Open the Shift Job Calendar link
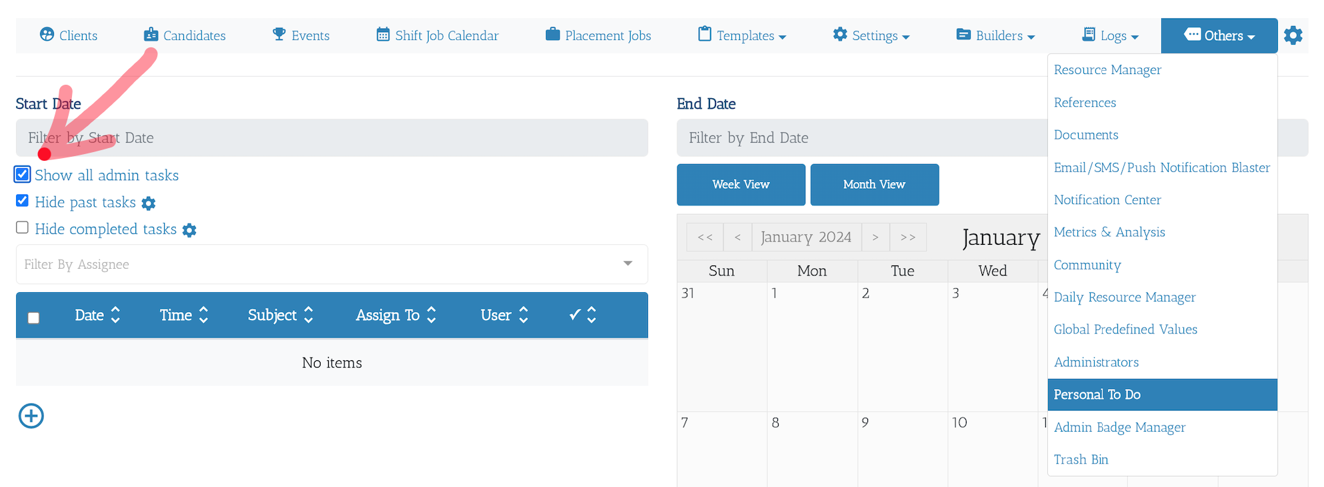Screen dimensions: 1324x487 (437, 35)
